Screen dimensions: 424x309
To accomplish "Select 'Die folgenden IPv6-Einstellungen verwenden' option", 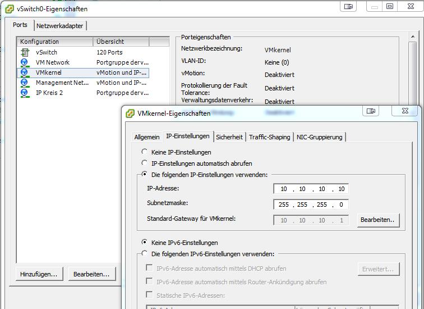I will [145, 254].
